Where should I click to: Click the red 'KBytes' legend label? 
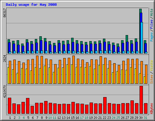point(152,109)
